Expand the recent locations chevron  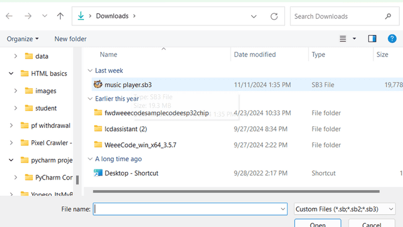click(x=44, y=16)
